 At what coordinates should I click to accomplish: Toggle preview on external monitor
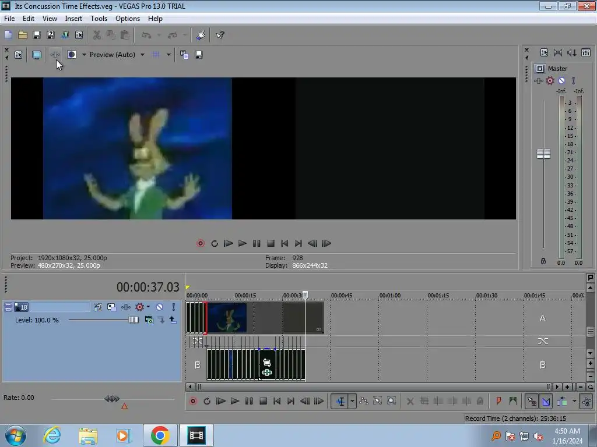pos(37,55)
